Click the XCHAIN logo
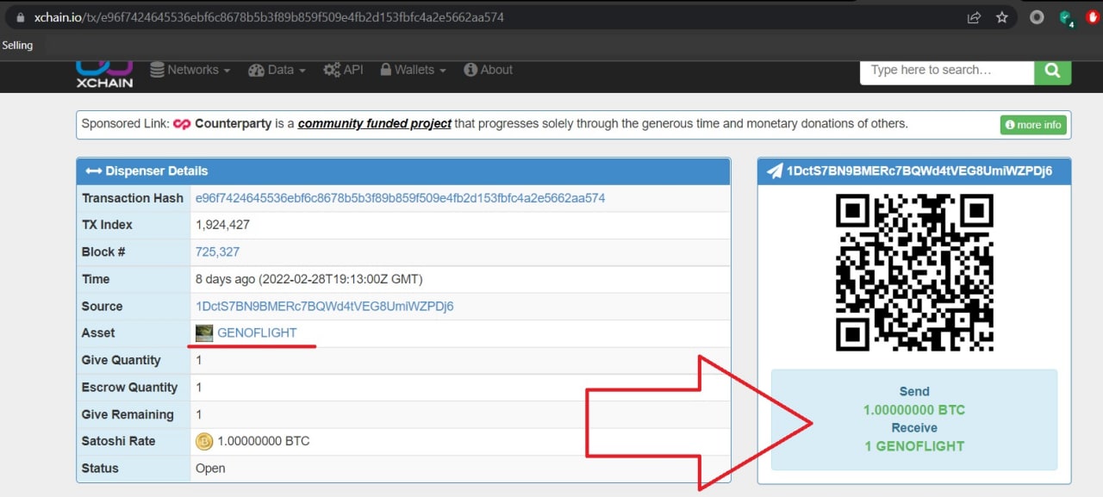Image resolution: width=1103 pixels, height=497 pixels. pos(104,74)
